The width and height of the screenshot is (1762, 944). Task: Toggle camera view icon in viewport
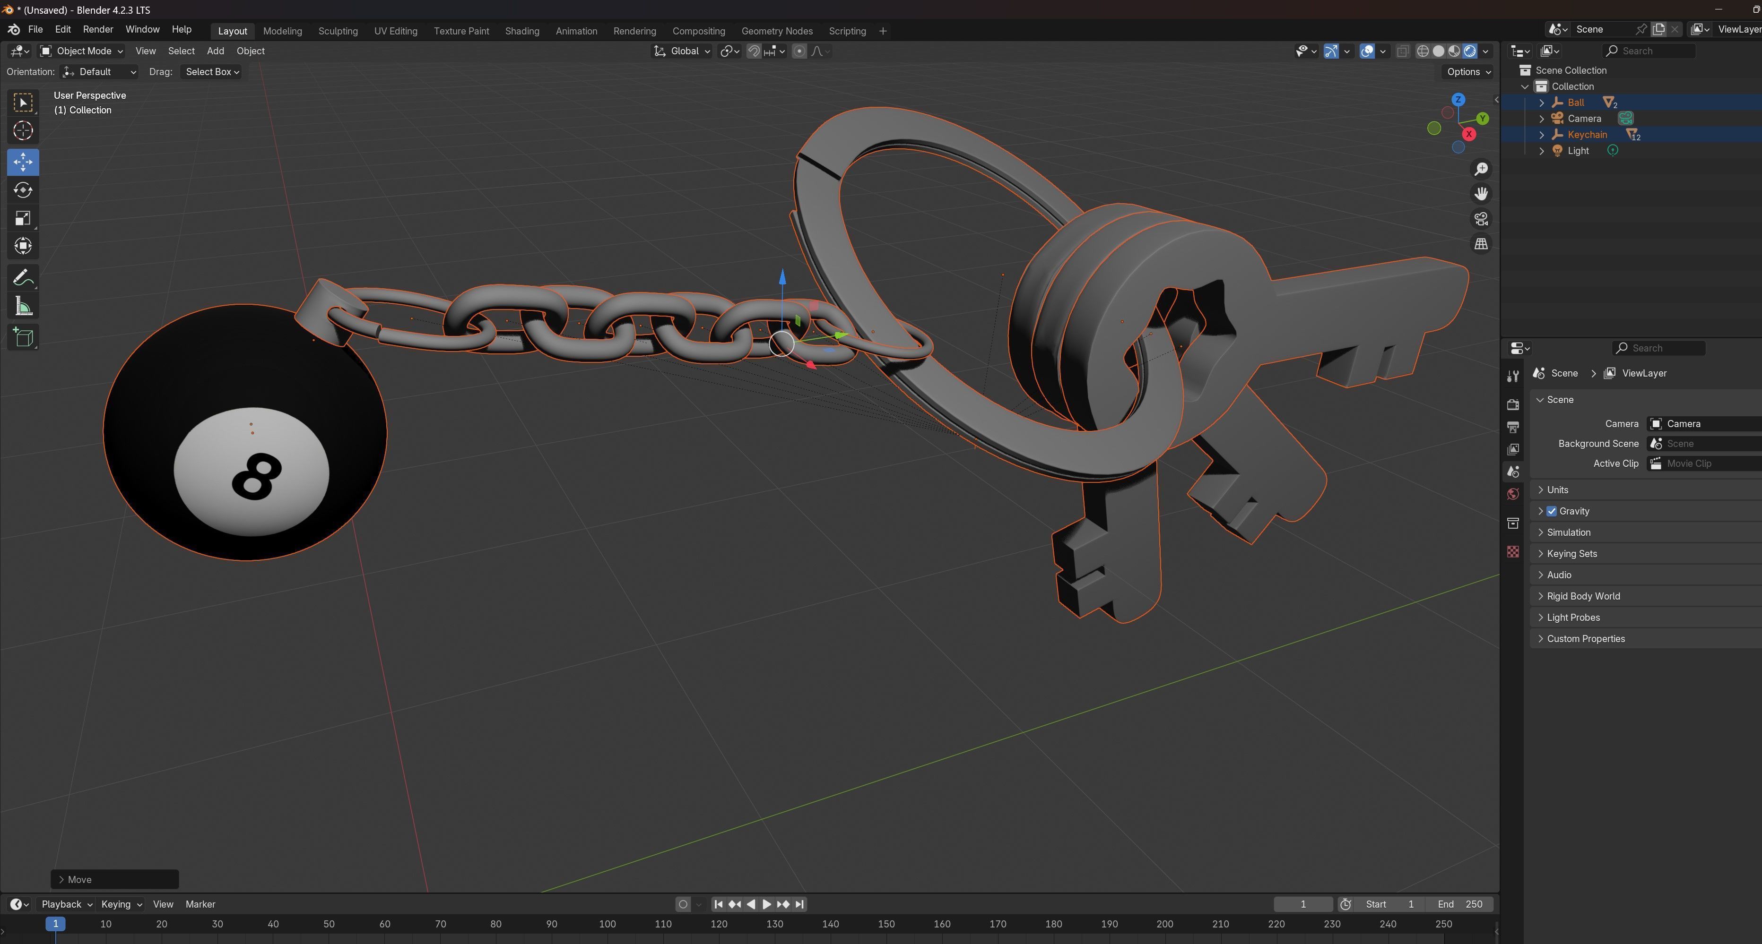coord(1481,219)
